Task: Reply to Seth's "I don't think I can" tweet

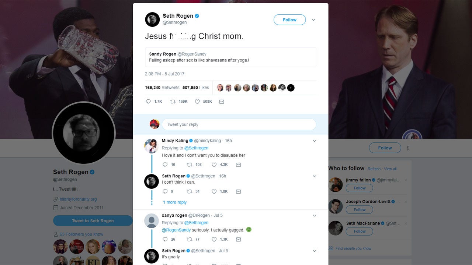Action: click(x=165, y=191)
